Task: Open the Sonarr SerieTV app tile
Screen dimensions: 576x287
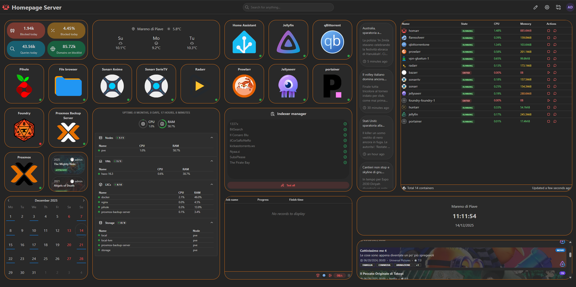Action: pyautogui.click(x=156, y=84)
